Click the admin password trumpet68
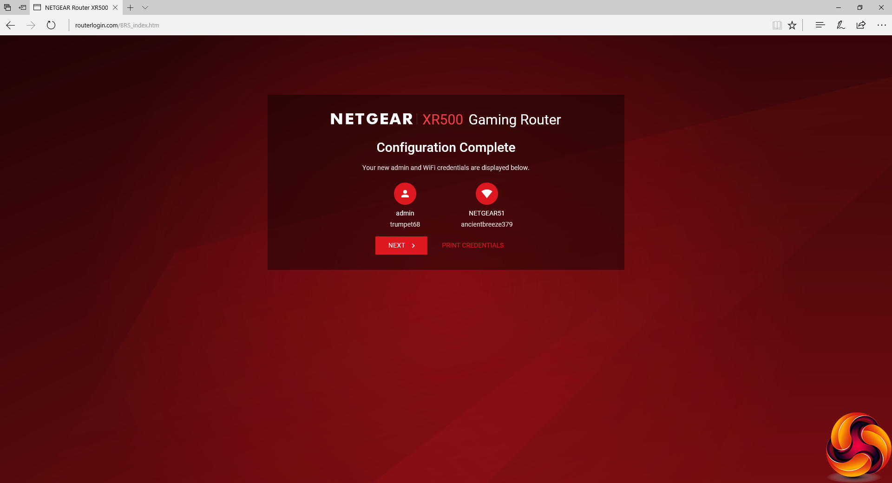Screen dimensions: 892x483 coord(405,224)
